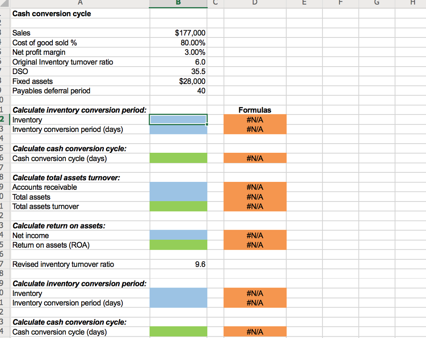Select column A header
Image resolution: width=426 pixels, height=338 pixels.
[80, 3]
